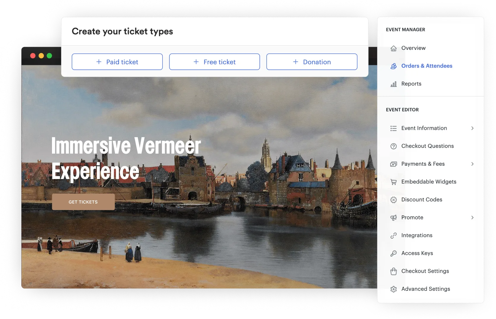Click the plus icon on Free ticket
The image size is (496, 319).
pos(196,62)
